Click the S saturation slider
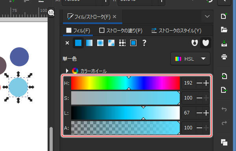This screenshot has width=236, height=151. (125, 98)
